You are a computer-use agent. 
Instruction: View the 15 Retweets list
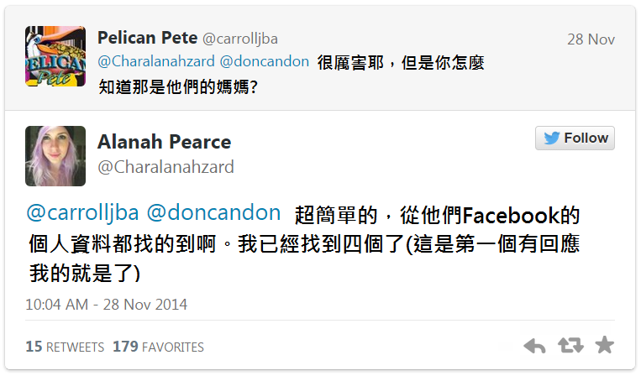click(65, 347)
